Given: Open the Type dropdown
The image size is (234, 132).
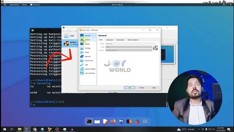Looking at the screenshot, I should click(x=129, y=47).
